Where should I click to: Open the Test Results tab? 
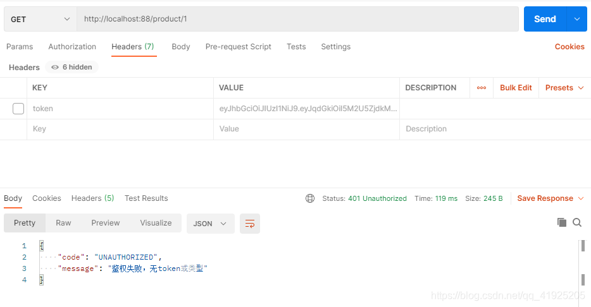click(x=146, y=198)
